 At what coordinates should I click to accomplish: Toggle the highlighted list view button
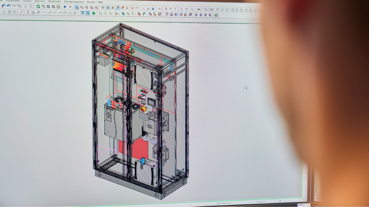[x=77, y=7]
